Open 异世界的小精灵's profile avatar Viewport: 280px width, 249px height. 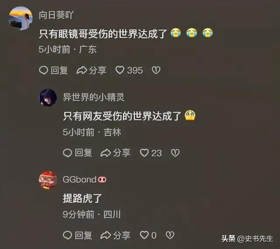[48, 97]
